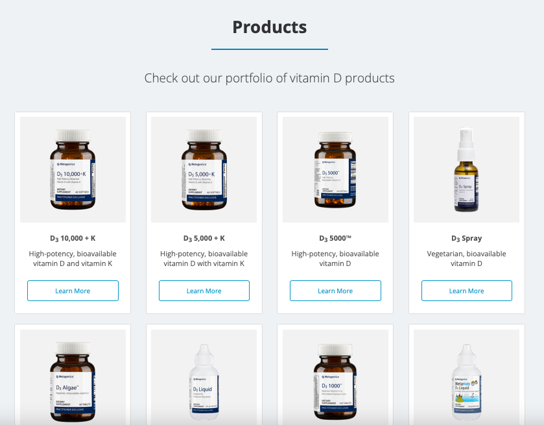
Task: Select the D3 5000 bottle picture
Action: point(335,169)
